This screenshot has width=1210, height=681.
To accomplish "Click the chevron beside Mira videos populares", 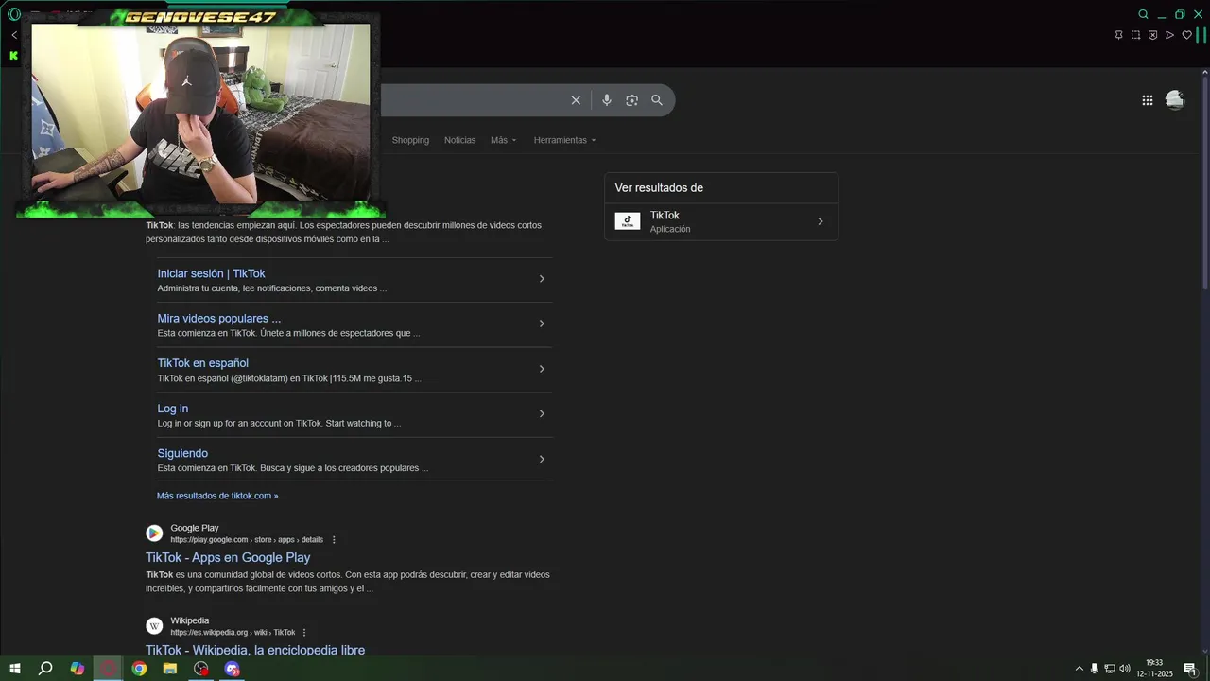I will click(542, 323).
